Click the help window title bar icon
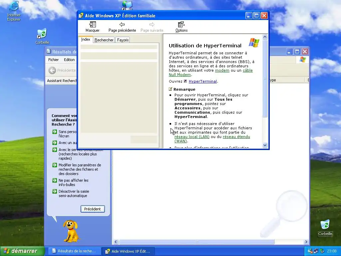 coord(81,15)
